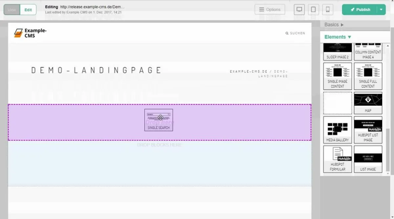Image resolution: width=394 pixels, height=219 pixels.
Task: Expand the Basics panel section
Action: point(334,25)
